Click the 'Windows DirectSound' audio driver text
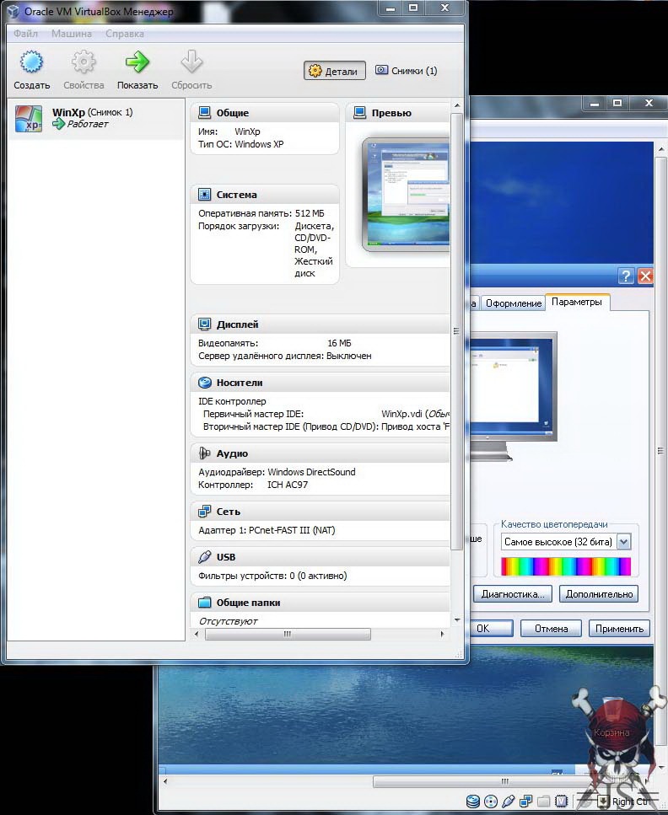The height and width of the screenshot is (815, 668). tap(311, 472)
